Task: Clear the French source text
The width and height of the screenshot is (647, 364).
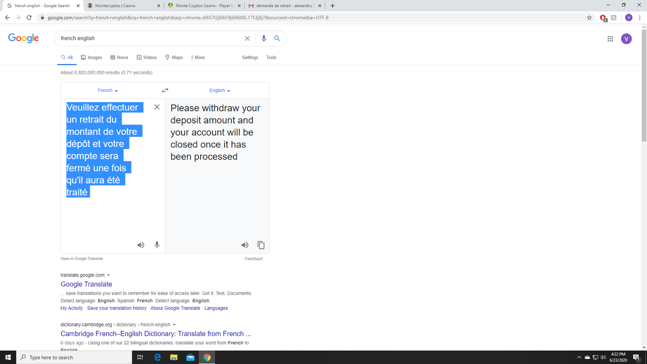Action: tap(157, 107)
